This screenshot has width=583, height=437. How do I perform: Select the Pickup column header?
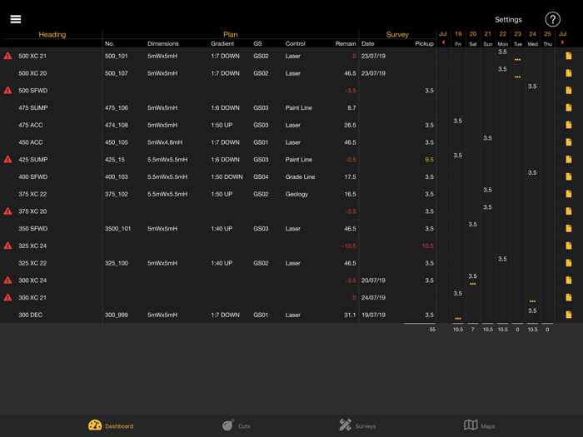pyautogui.click(x=424, y=43)
